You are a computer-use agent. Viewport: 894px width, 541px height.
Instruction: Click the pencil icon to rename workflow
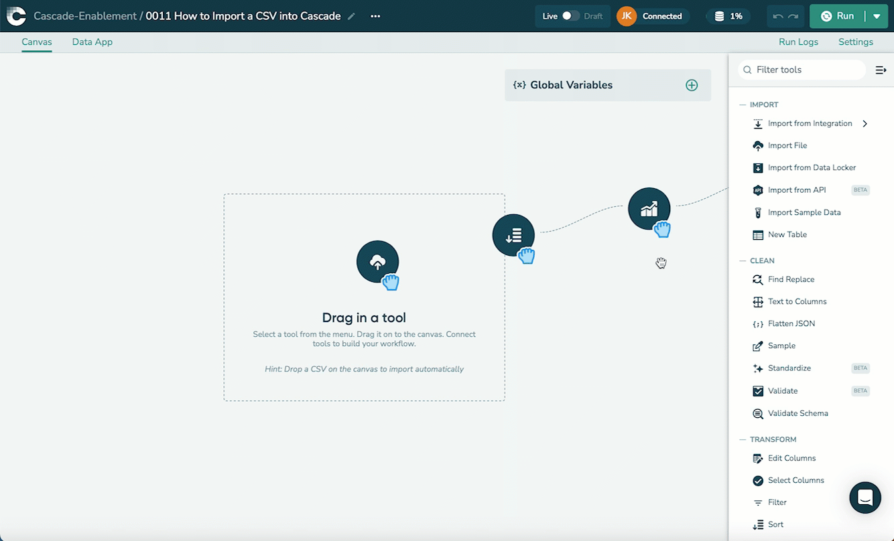click(x=351, y=16)
